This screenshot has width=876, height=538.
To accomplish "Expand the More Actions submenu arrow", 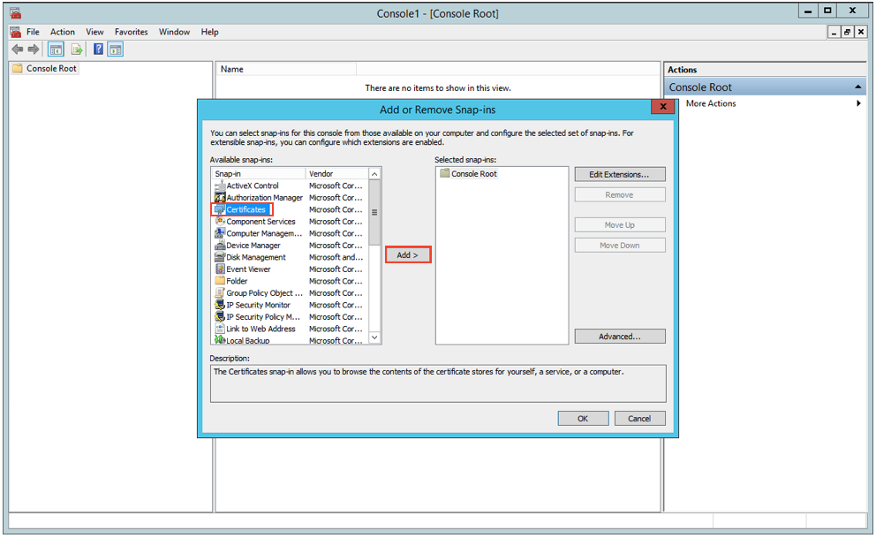I will 858,103.
